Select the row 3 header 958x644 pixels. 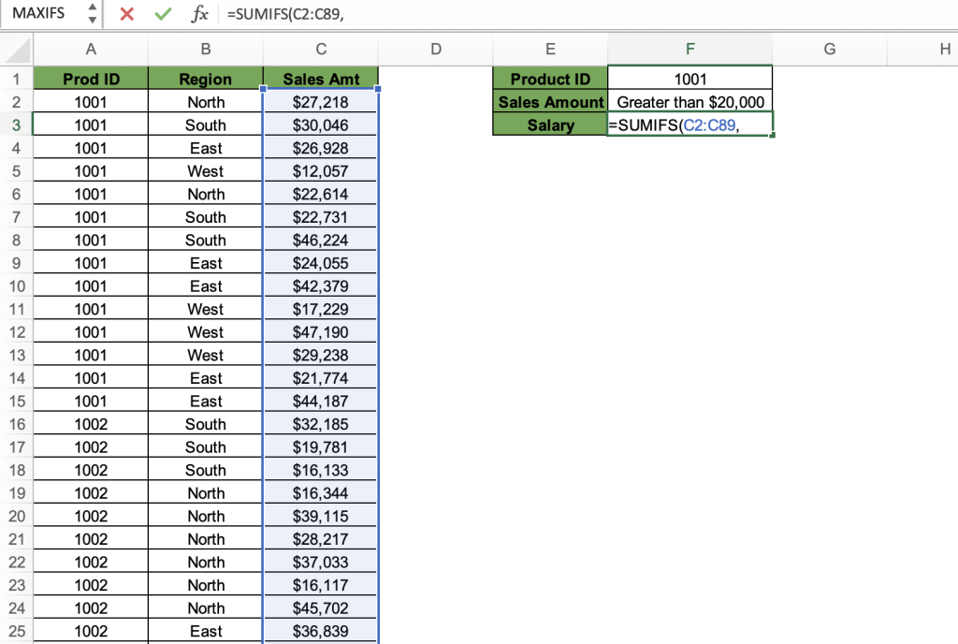click(x=16, y=124)
